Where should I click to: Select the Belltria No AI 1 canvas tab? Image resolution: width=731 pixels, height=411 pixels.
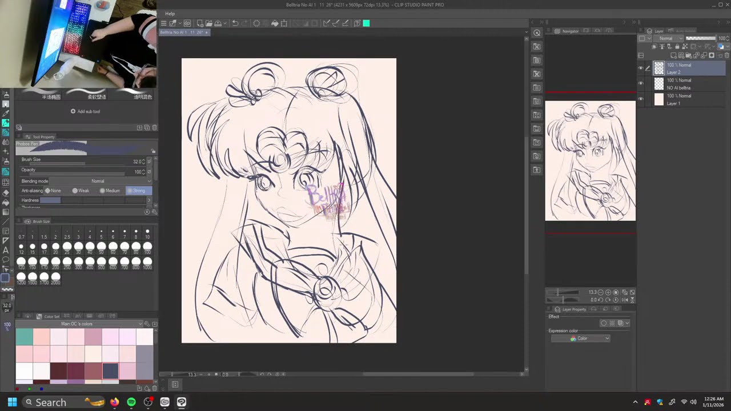pos(184,33)
